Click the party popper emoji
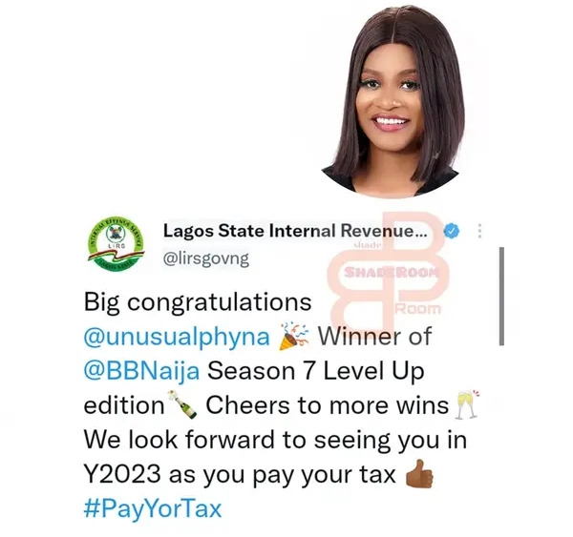 tap(294, 337)
